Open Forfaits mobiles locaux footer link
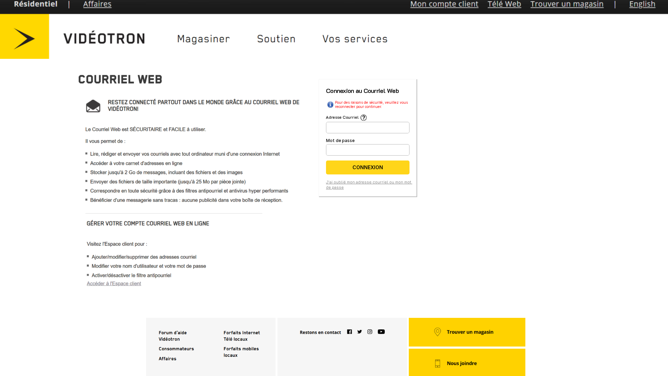 241,352
